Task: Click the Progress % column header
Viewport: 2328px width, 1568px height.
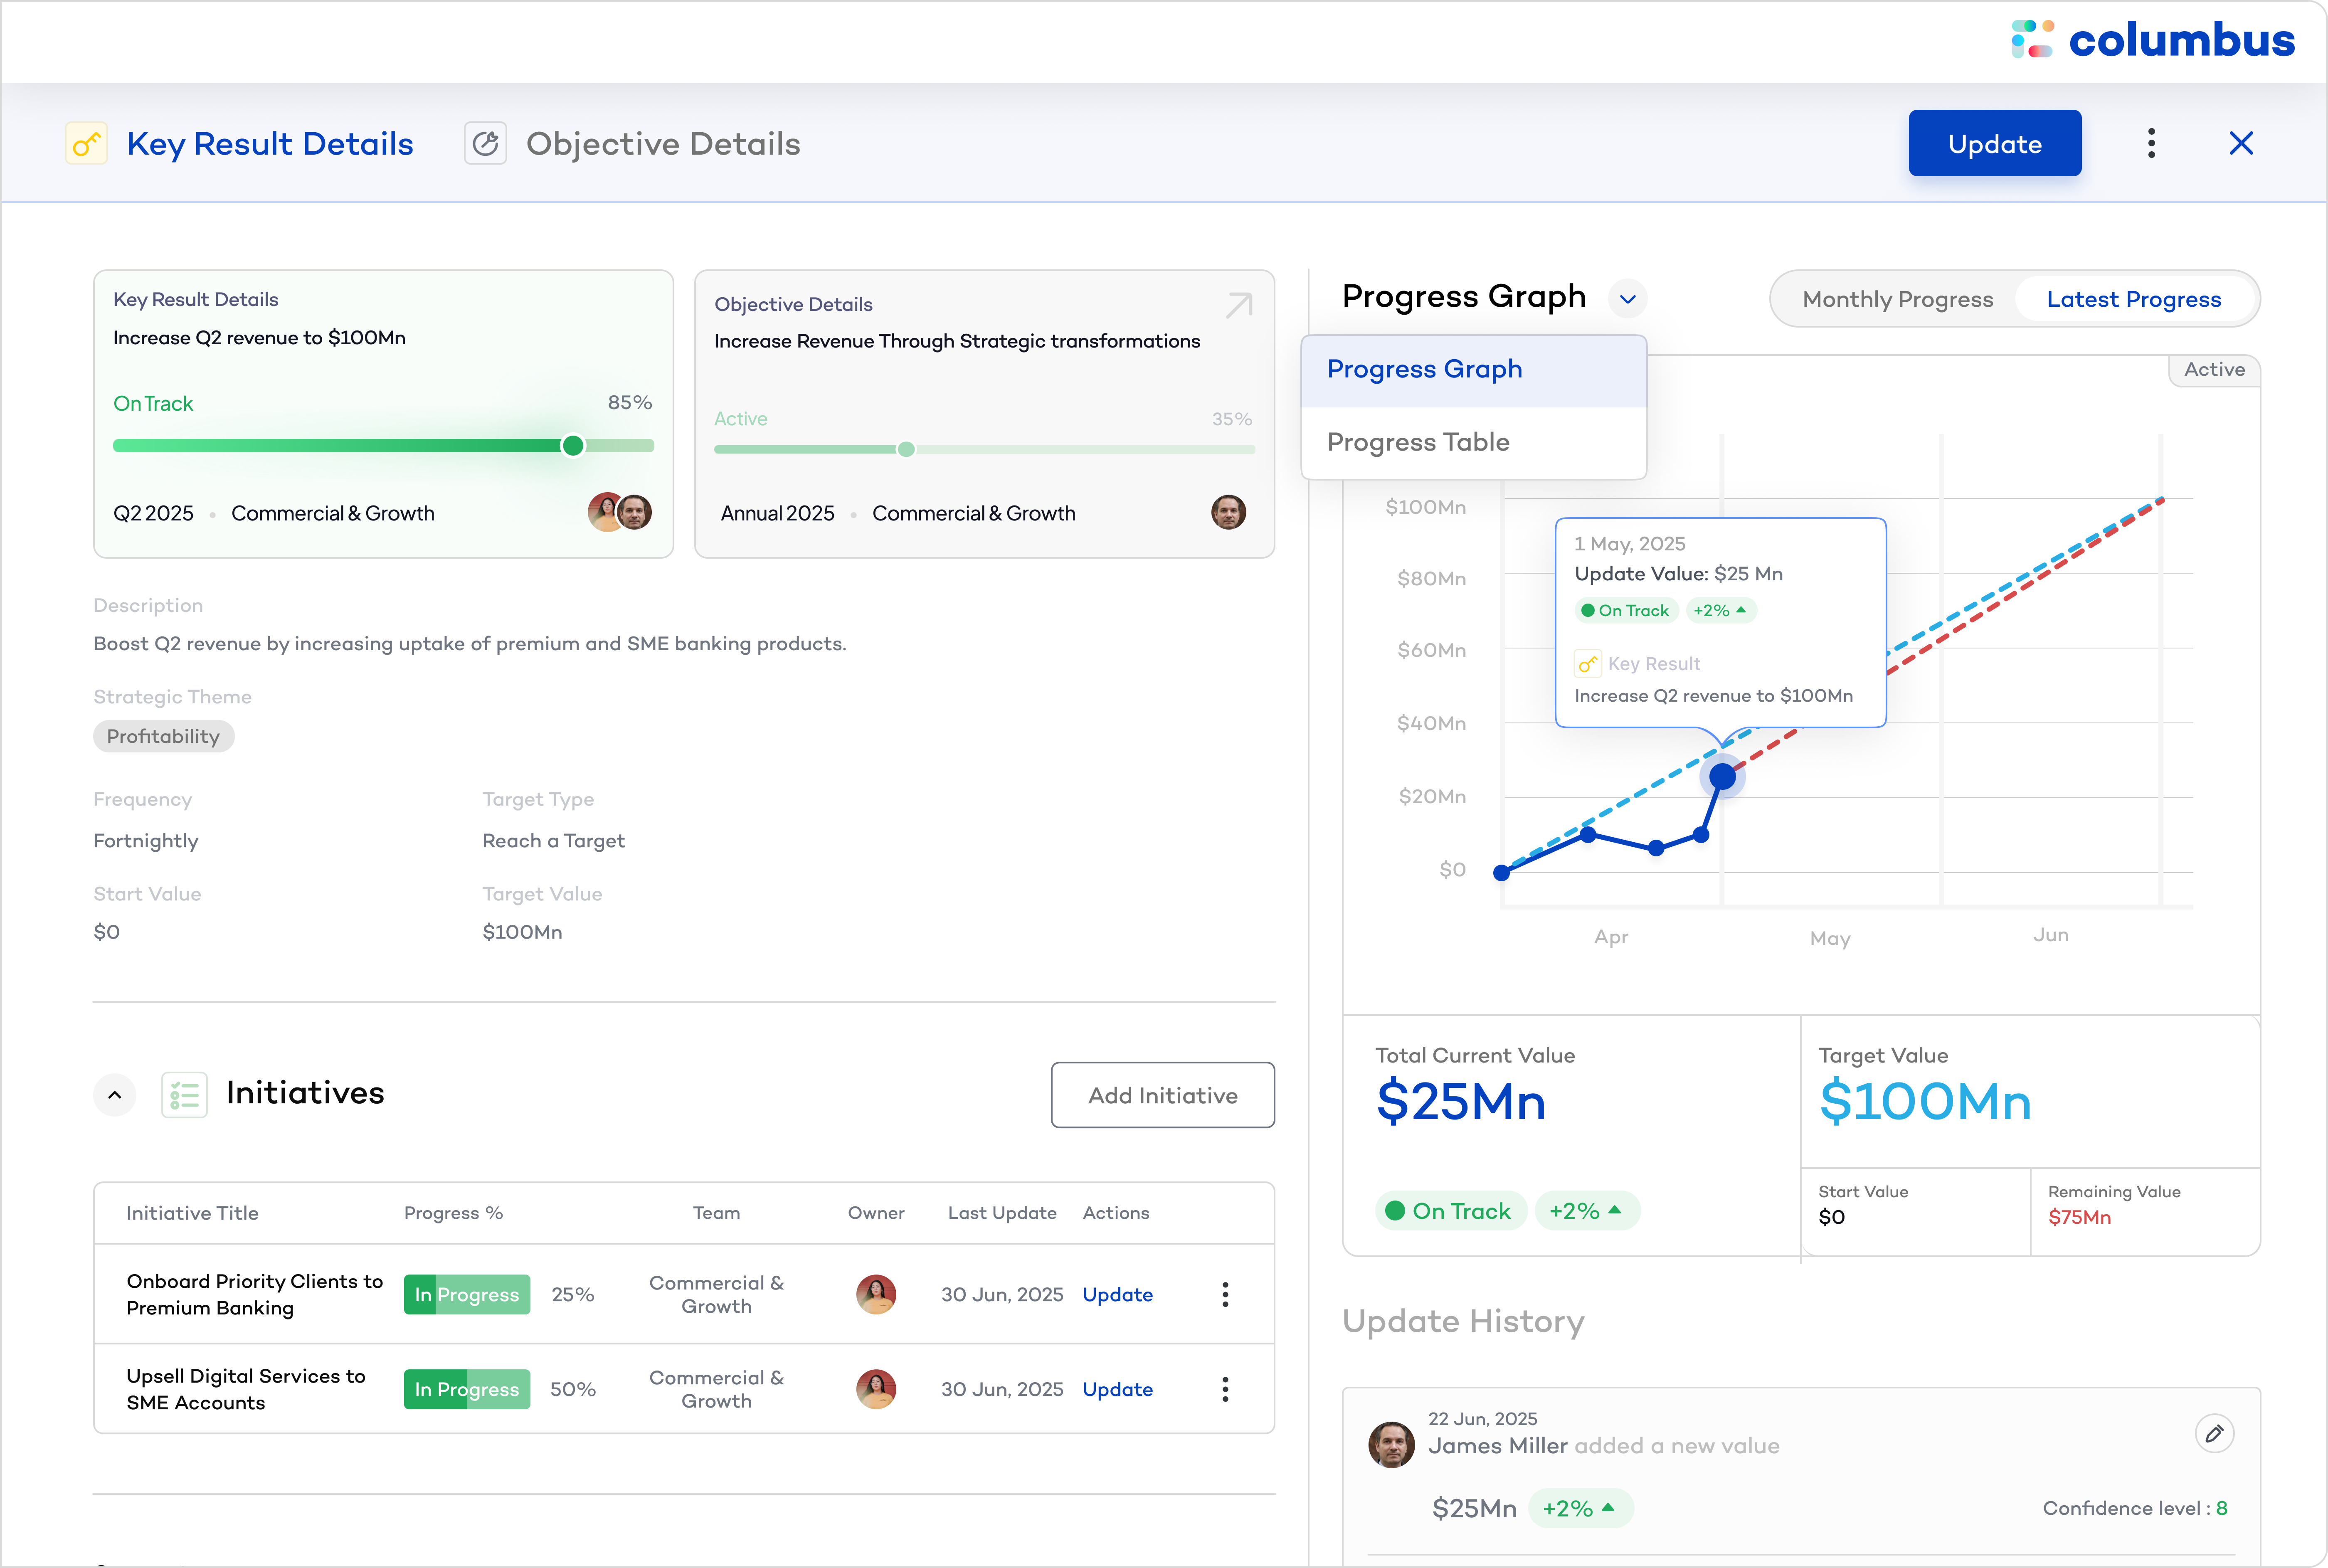Action: point(453,1213)
